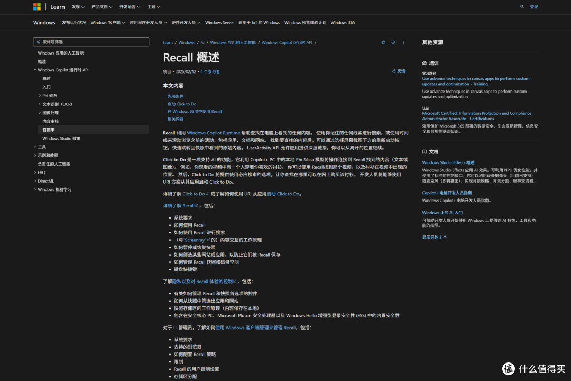Expand the 硬件开发人员 dropdown

[186, 23]
